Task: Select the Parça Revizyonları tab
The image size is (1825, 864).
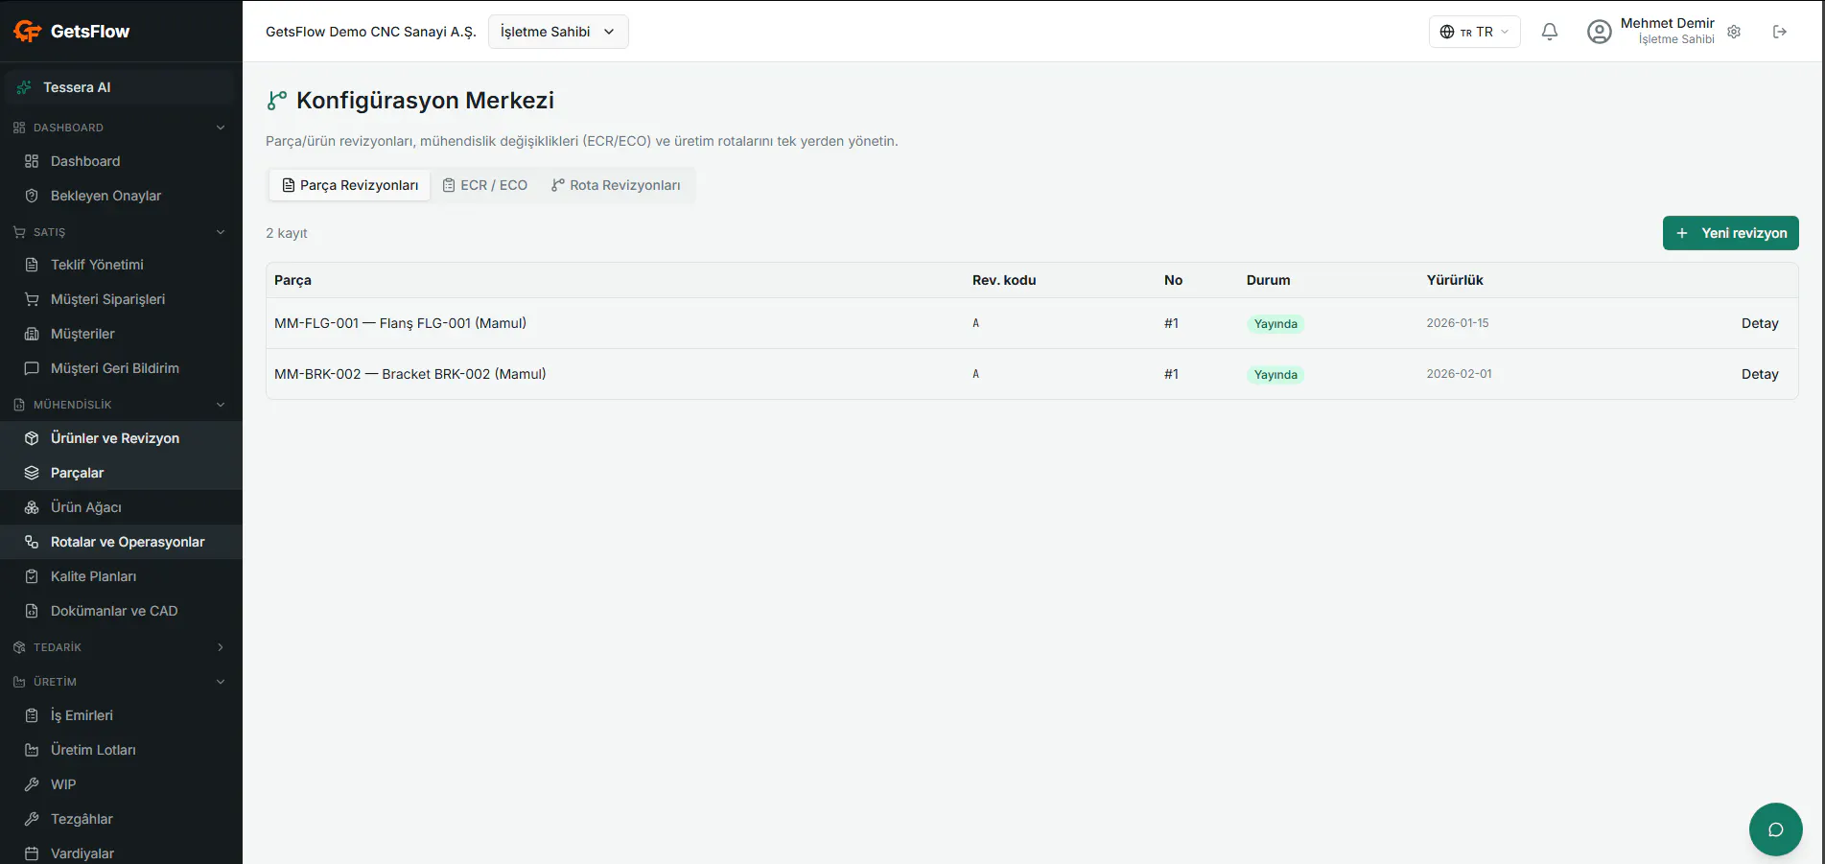Action: (350, 185)
